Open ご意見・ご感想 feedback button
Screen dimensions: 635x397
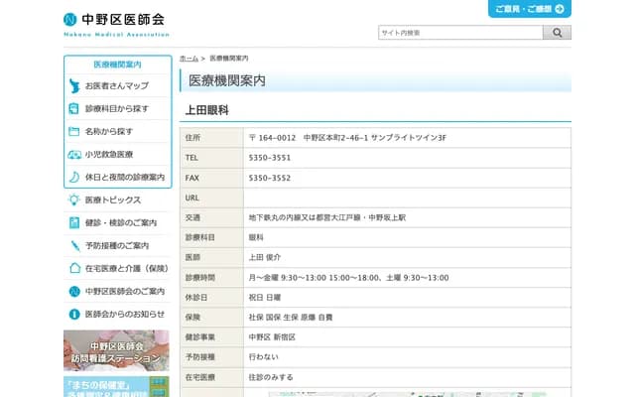click(x=530, y=9)
